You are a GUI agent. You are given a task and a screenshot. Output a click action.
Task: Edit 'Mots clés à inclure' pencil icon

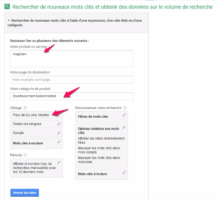(124, 172)
